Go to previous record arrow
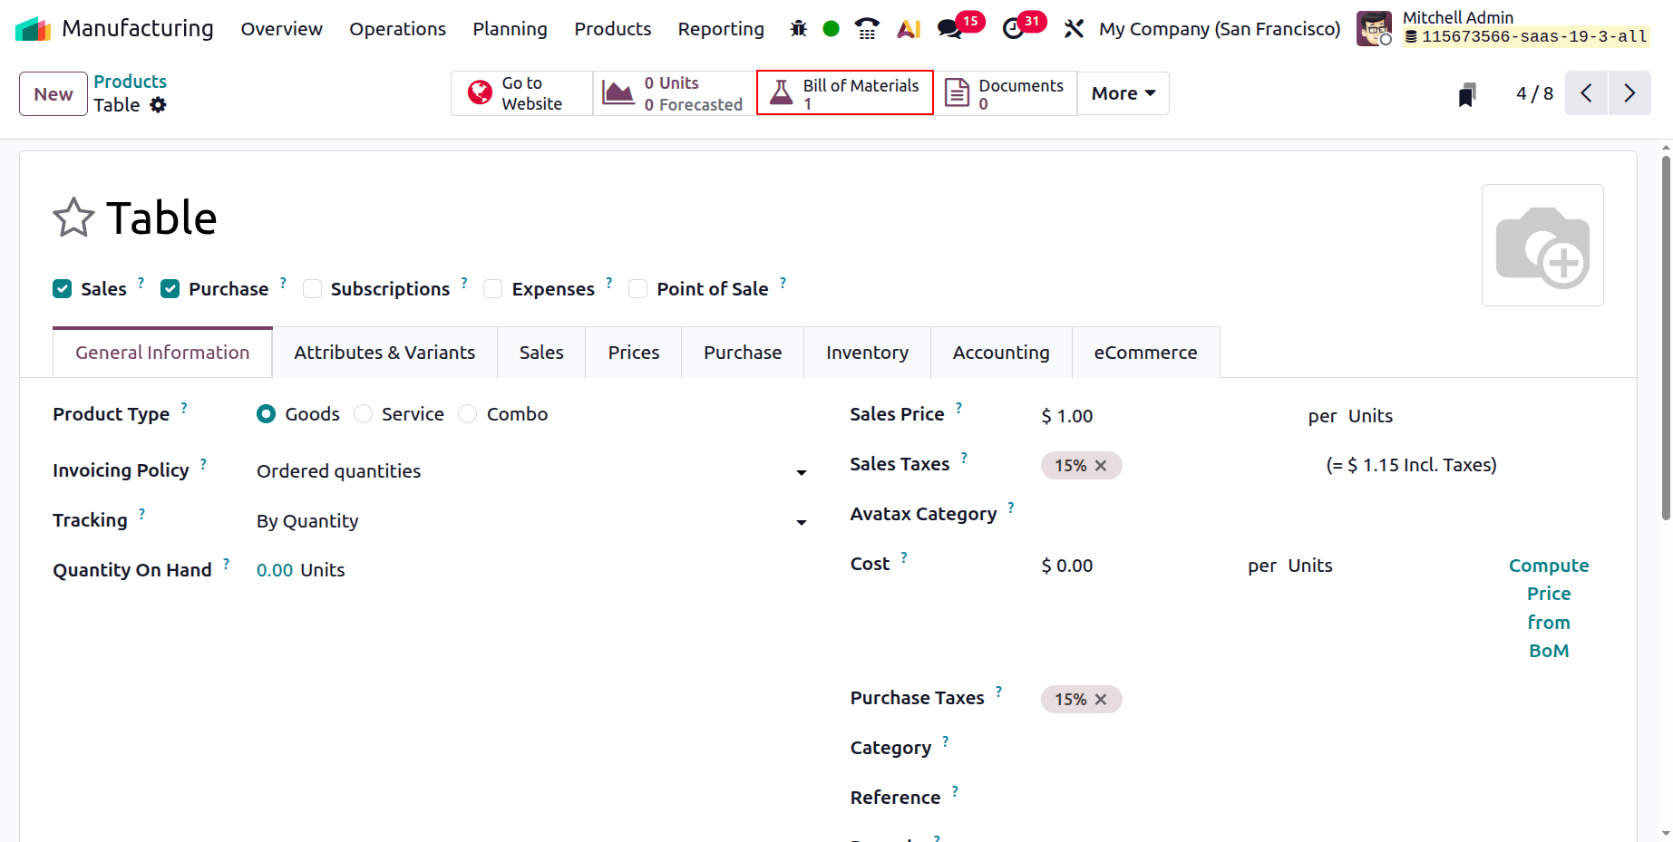Screen dimensions: 1673x842 (x=1587, y=93)
